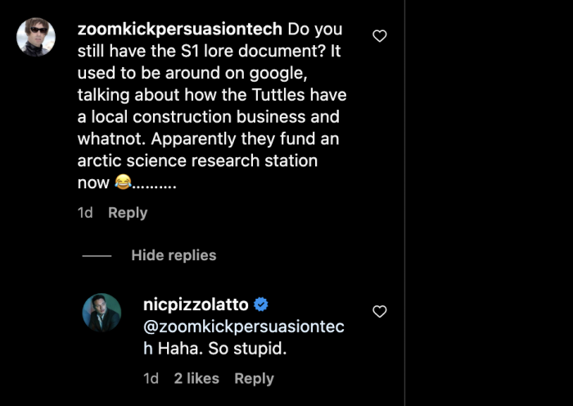Viewport: 573px width, 406px height.
Task: Click the line beside Hide replies
Action: click(97, 256)
